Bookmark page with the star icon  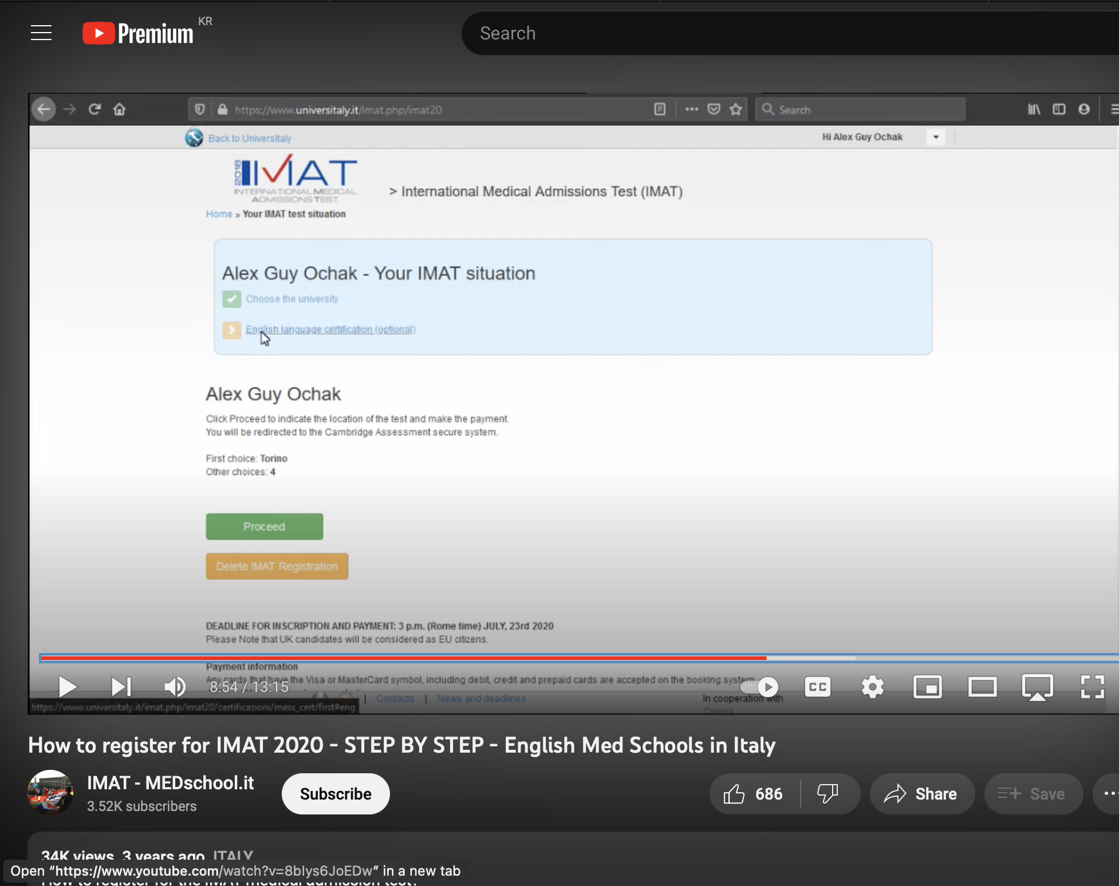(x=736, y=109)
